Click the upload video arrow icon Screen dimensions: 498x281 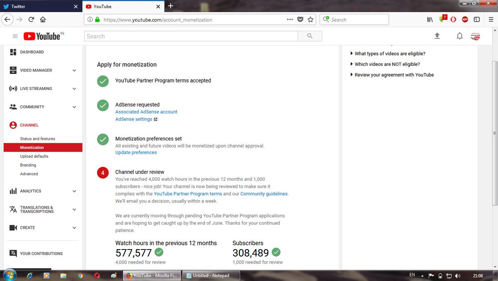click(437, 36)
